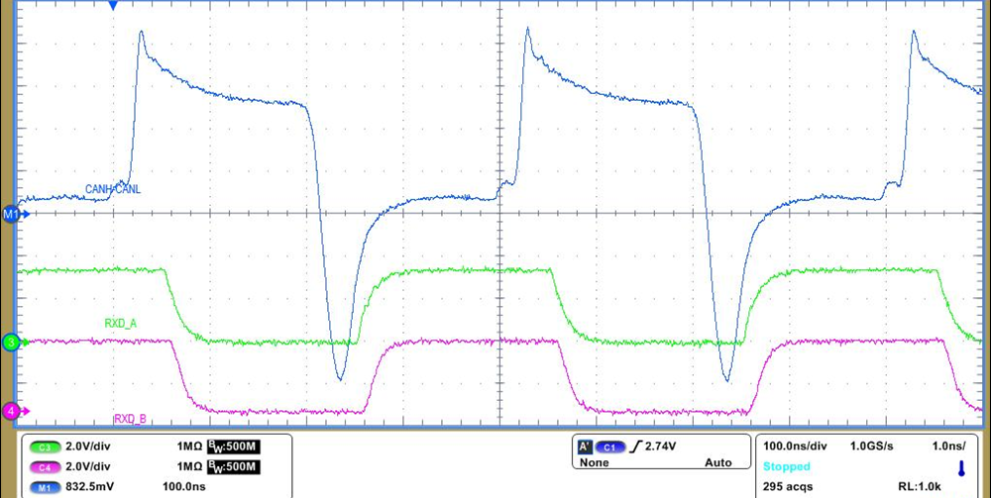Viewport: 991px width, 498px height.
Task: Click the Stopped acquisition status text
Action: pos(786,466)
